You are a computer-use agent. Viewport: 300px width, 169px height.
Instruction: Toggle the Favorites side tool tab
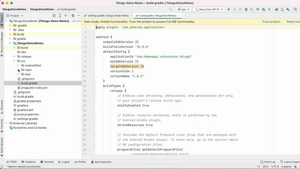[x=2, y=125]
